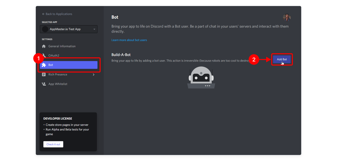This screenshot has width=337, height=161.
Task: Click the App Whitelist person icon
Action: (44, 84)
